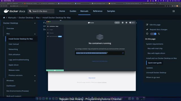This screenshot has width=181, height=101.
Task: Click the Docker Desktop breadcrumb link
Action: click(26, 18)
